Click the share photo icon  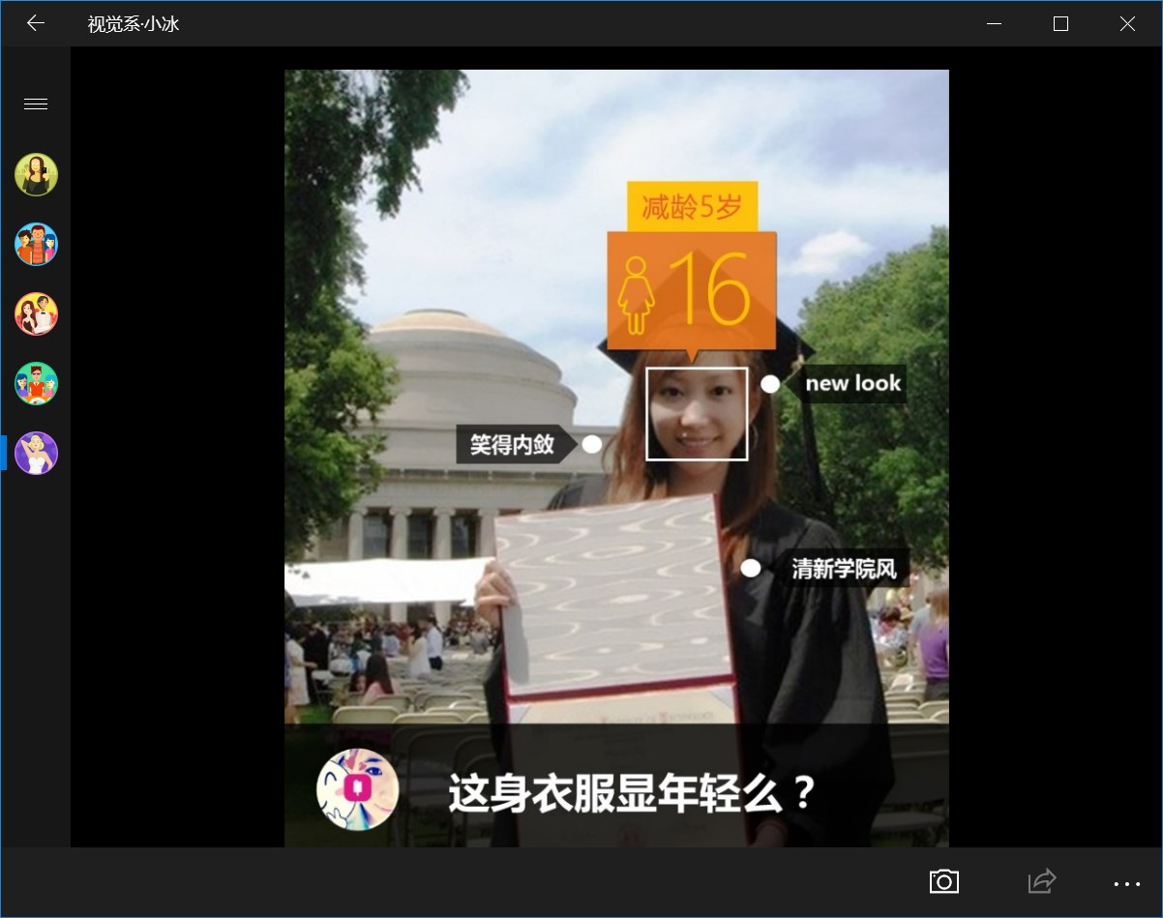click(1040, 881)
